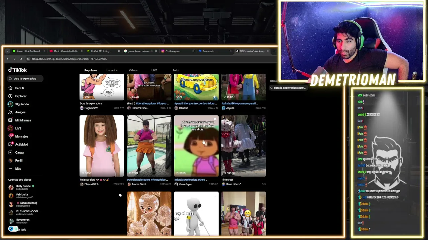428x240 pixels.
Task: Switch to the Videos tab
Action: pyautogui.click(x=133, y=70)
